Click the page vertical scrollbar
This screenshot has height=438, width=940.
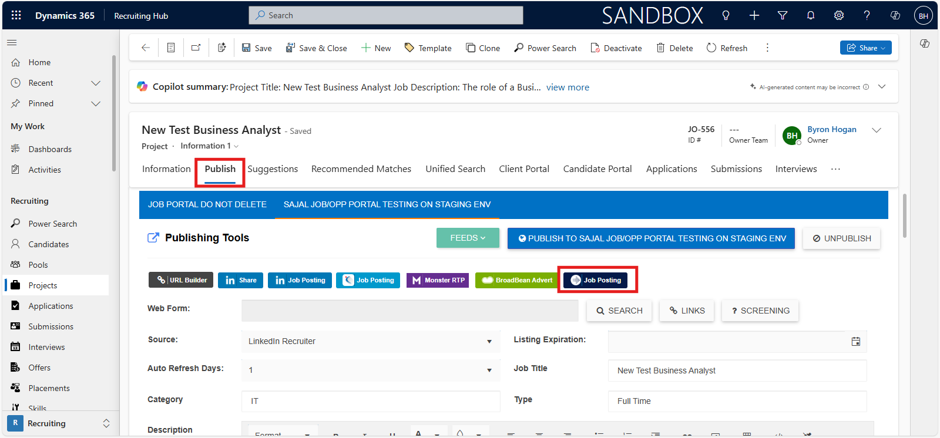tap(905, 215)
